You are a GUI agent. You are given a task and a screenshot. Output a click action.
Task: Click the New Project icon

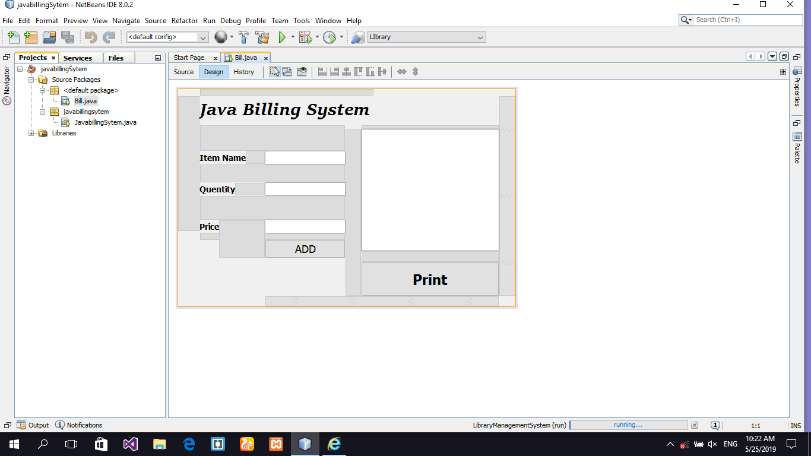[x=30, y=36]
